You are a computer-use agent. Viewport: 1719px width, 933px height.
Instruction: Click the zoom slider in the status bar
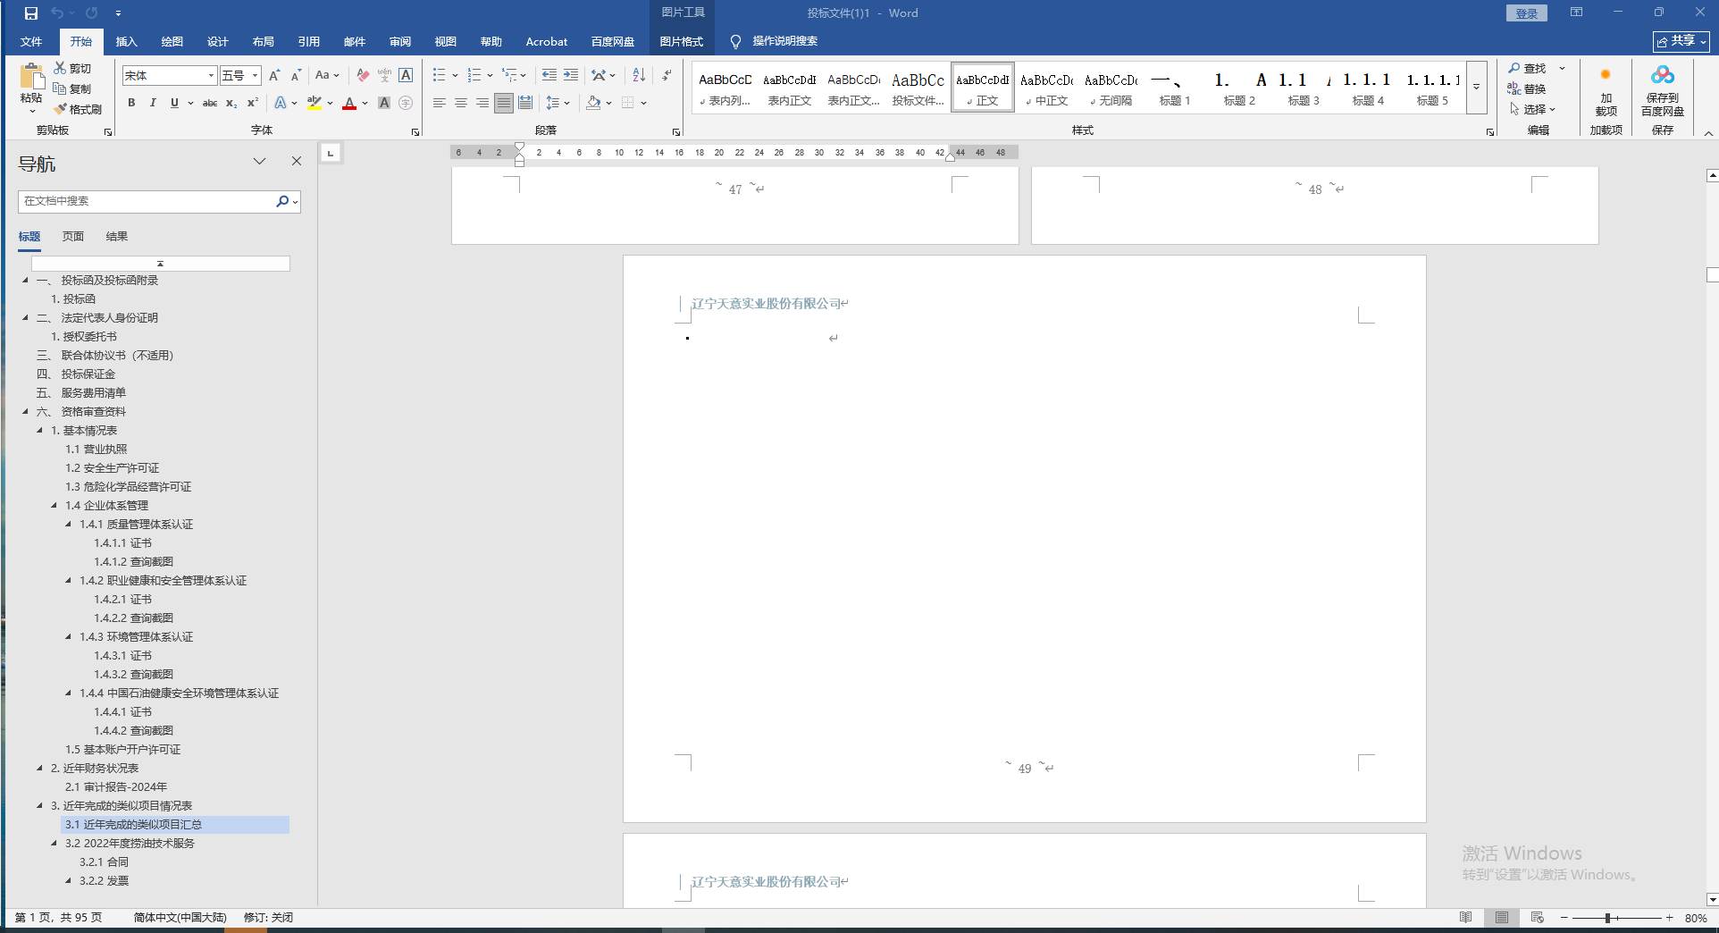(x=1616, y=918)
